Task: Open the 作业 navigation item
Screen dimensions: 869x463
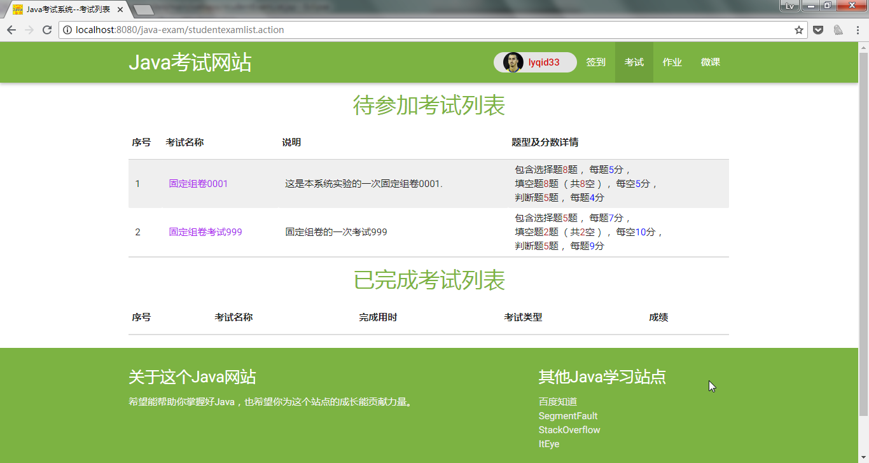Action: (672, 62)
